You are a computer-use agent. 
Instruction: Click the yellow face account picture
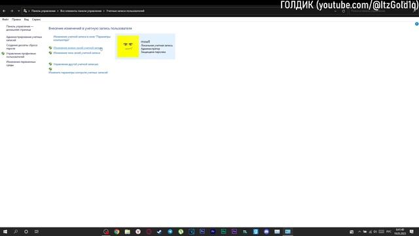[128, 47]
